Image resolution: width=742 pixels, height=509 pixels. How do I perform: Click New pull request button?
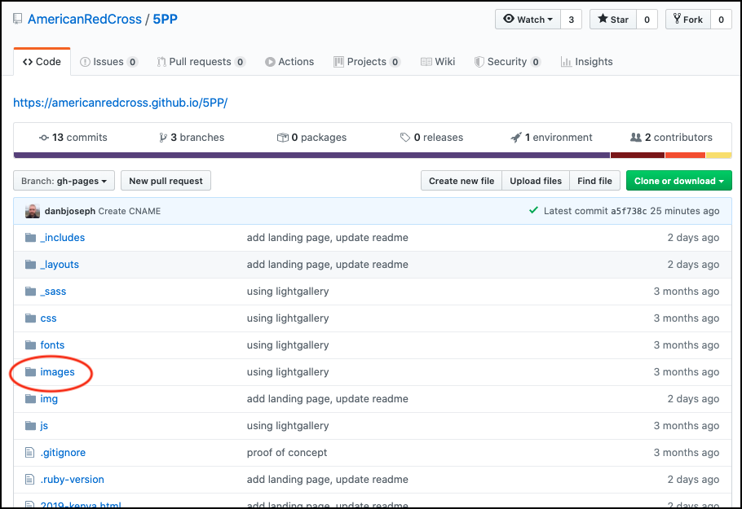coord(166,181)
